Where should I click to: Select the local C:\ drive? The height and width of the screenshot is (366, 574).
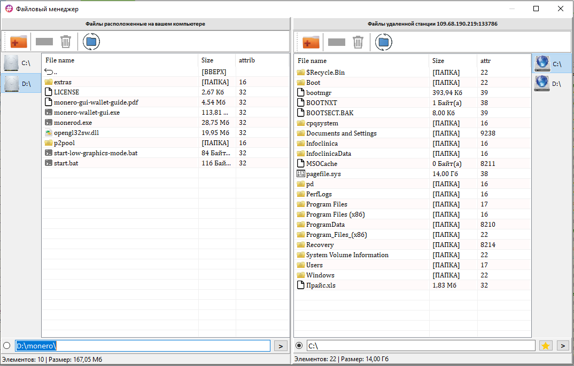(x=21, y=63)
